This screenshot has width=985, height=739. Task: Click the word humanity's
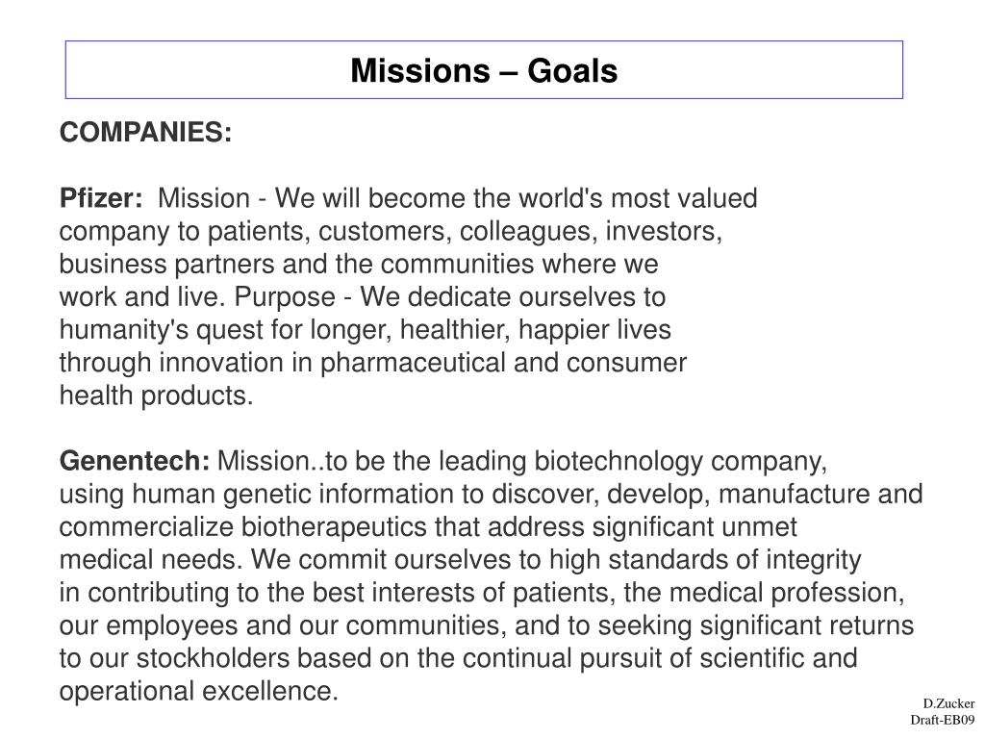[x=124, y=330]
